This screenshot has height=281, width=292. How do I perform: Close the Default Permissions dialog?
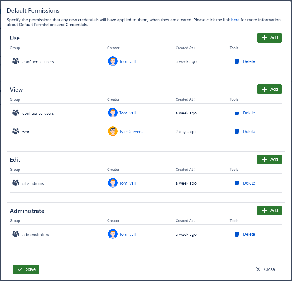click(x=265, y=269)
